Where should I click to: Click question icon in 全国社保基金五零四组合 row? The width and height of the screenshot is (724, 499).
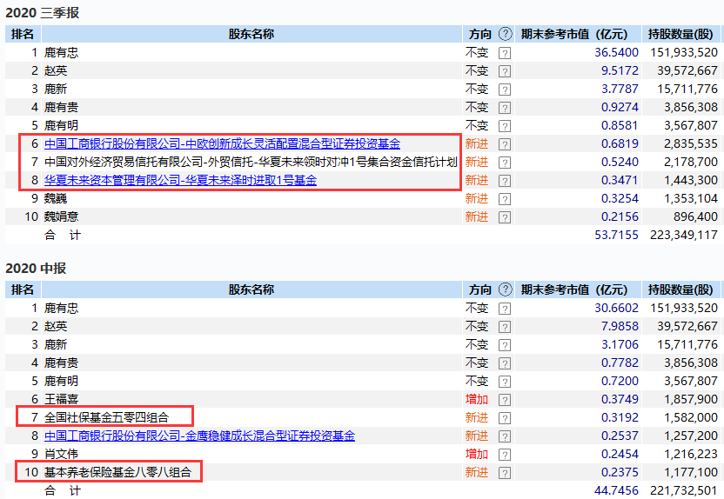pyautogui.click(x=505, y=418)
